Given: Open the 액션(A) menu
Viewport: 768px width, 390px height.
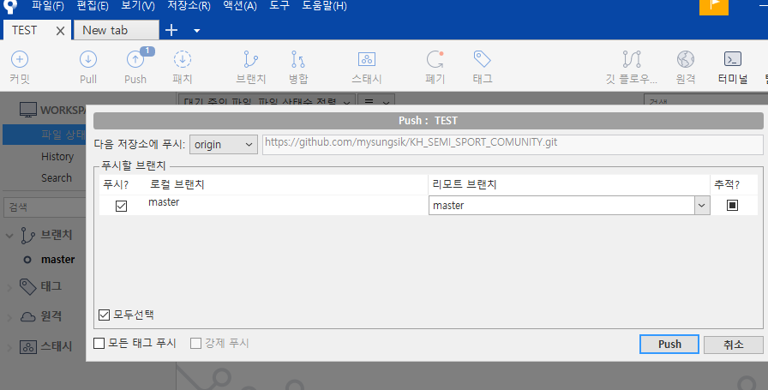Looking at the screenshot, I should (x=239, y=6).
